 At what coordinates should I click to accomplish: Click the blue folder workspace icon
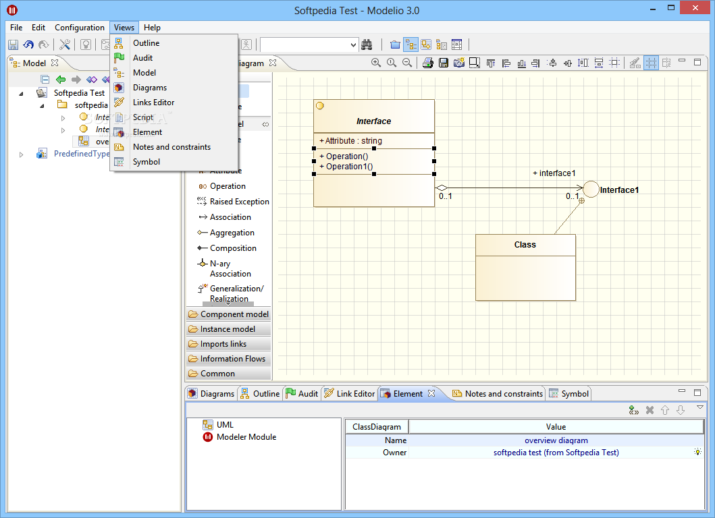click(396, 45)
